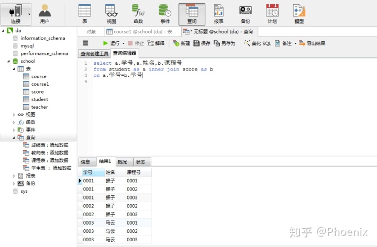This screenshot has width=377, height=247.
Task: Select the 查询 (Query) toolbar button
Action: tap(192, 14)
